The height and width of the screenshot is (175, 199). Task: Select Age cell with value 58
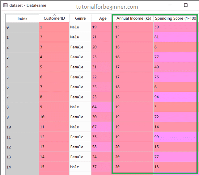[102, 147]
